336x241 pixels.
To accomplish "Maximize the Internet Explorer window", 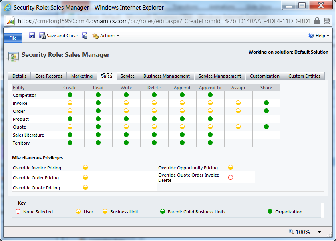I will (x=302, y=6).
